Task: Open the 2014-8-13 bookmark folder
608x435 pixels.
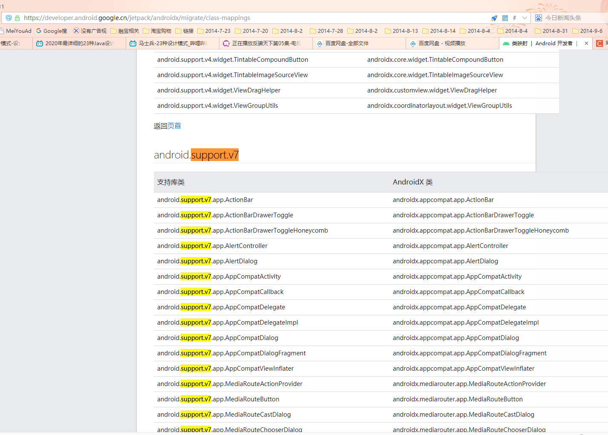Action: pos(401,31)
